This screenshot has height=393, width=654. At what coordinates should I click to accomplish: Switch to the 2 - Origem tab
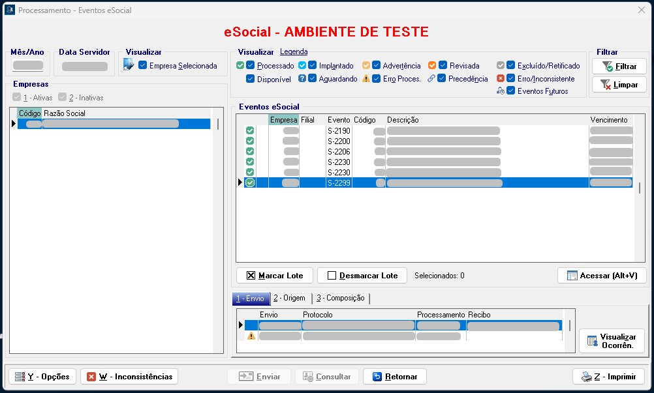pyautogui.click(x=289, y=298)
